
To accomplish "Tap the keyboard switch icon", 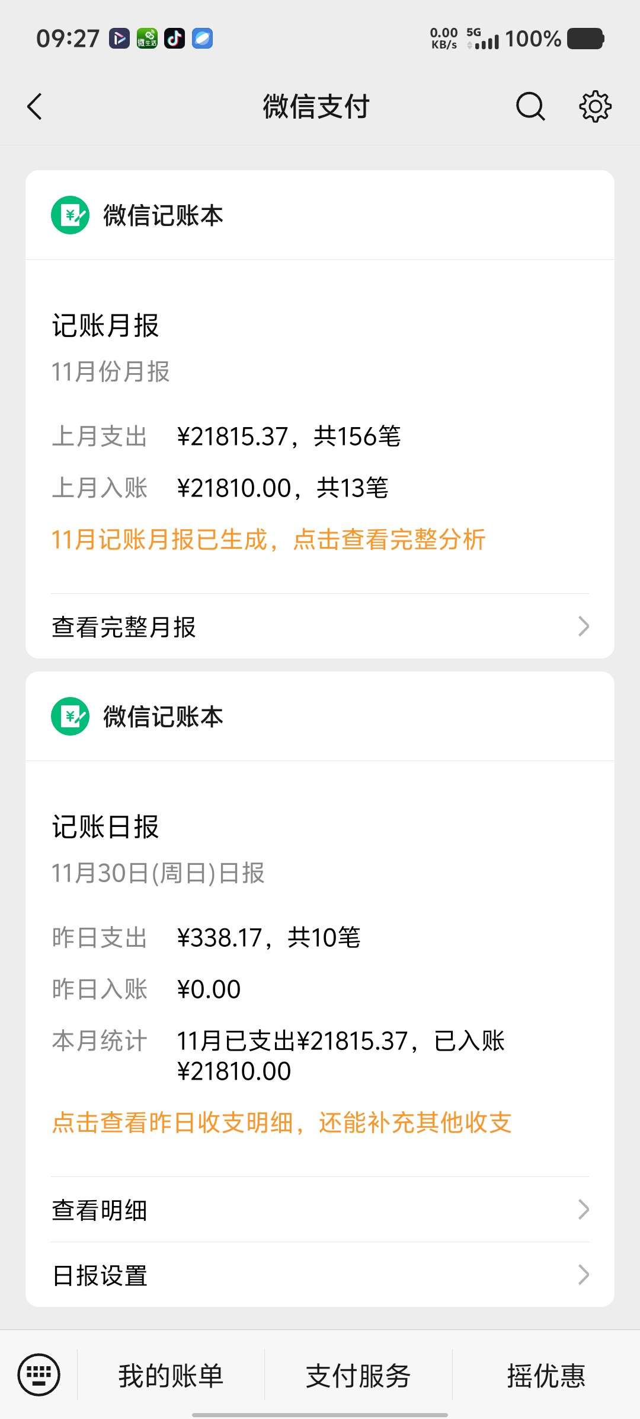I will [39, 1375].
